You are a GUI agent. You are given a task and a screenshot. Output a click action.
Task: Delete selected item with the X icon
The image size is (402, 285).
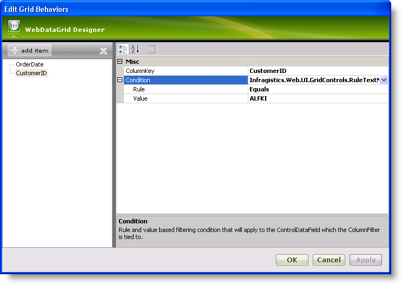103,51
